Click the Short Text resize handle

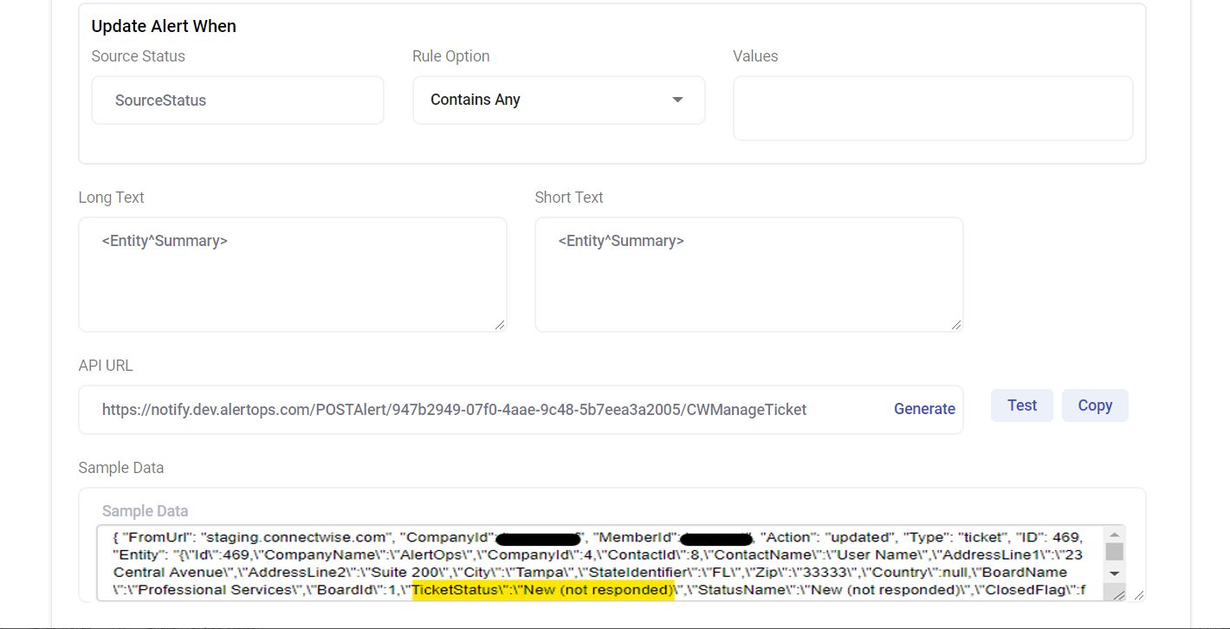tap(955, 324)
